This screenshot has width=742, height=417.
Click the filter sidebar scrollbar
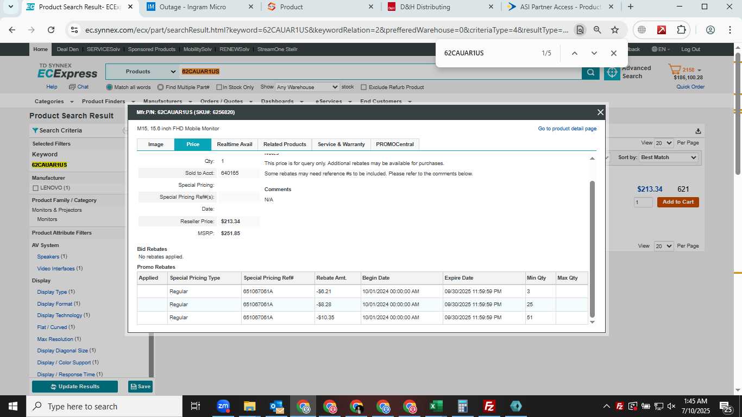[152, 356]
